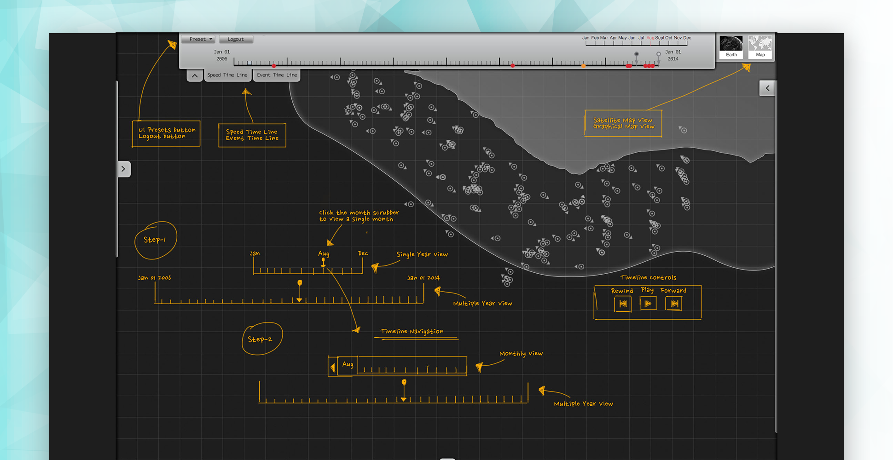Click the sketched Play control icon
This screenshot has height=460, width=893.
pos(648,304)
